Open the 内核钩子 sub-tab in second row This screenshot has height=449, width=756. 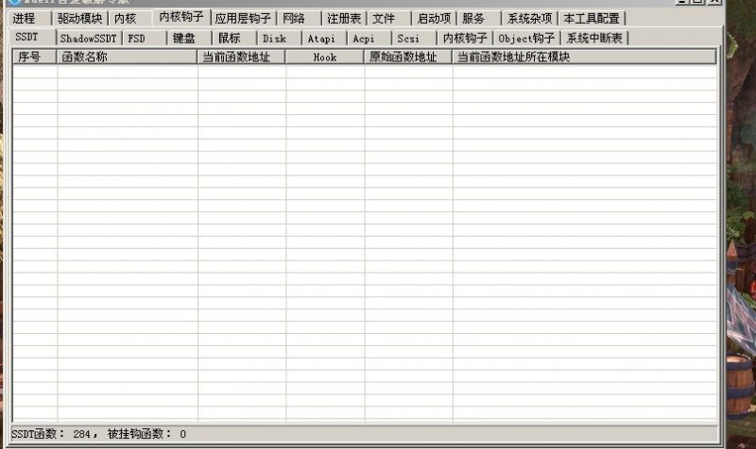point(465,39)
